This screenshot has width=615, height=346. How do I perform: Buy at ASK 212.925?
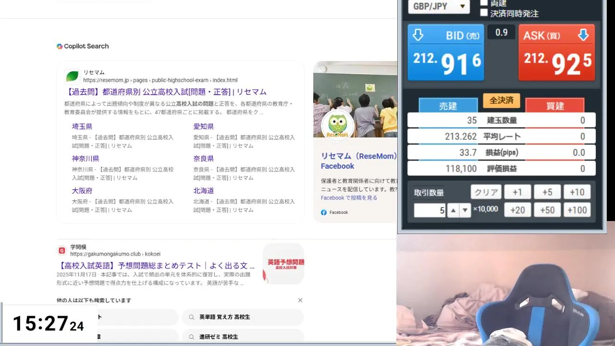pyautogui.click(x=556, y=52)
